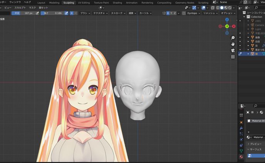Open the ウィンドウ menu
The width and height of the screenshot is (265, 163).
click(15, 2)
